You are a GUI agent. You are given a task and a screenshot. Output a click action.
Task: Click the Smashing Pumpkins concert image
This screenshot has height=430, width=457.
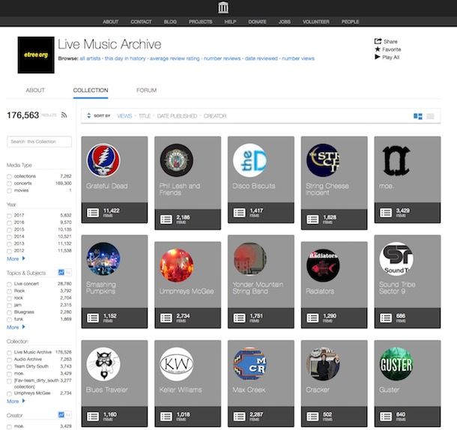coord(103,259)
